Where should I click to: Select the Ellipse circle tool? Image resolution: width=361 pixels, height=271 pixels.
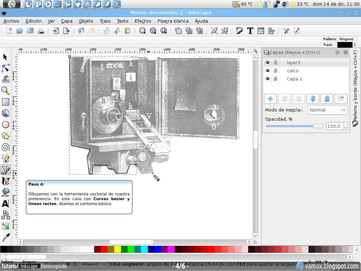(x=6, y=125)
